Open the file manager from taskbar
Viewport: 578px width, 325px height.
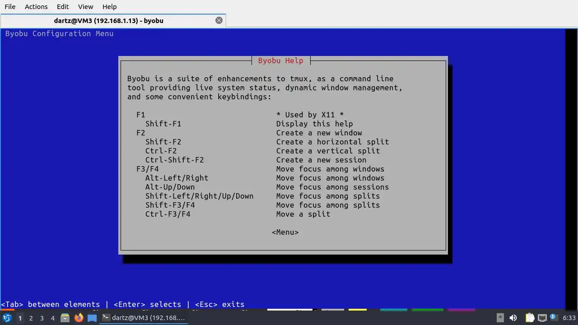[65, 318]
